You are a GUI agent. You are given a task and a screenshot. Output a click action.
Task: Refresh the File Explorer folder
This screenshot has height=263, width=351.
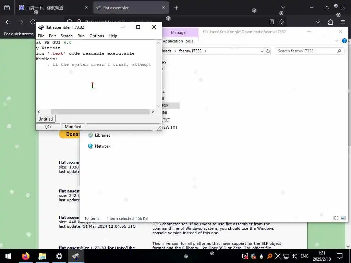click(268, 51)
